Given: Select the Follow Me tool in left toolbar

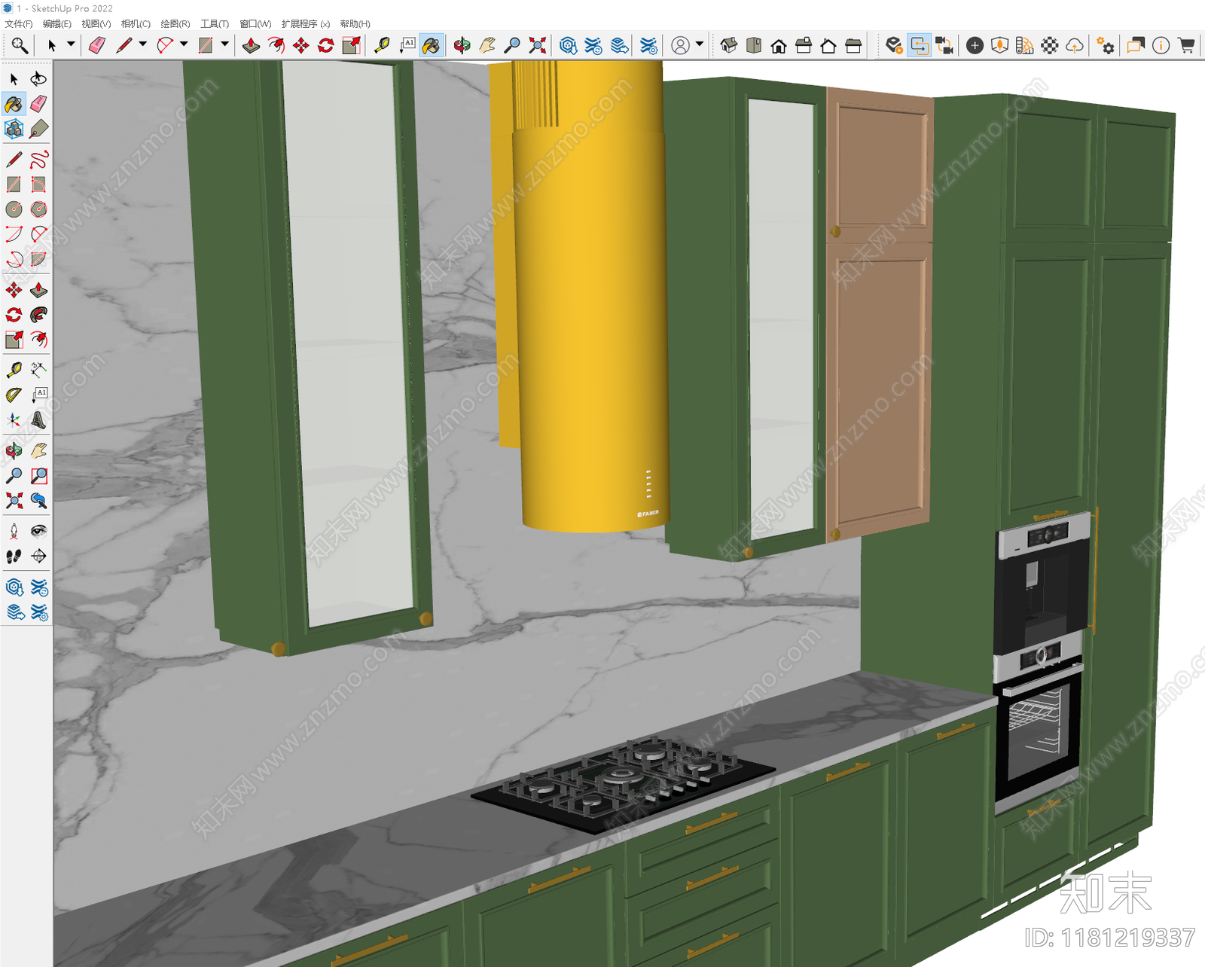Looking at the screenshot, I should tap(38, 315).
